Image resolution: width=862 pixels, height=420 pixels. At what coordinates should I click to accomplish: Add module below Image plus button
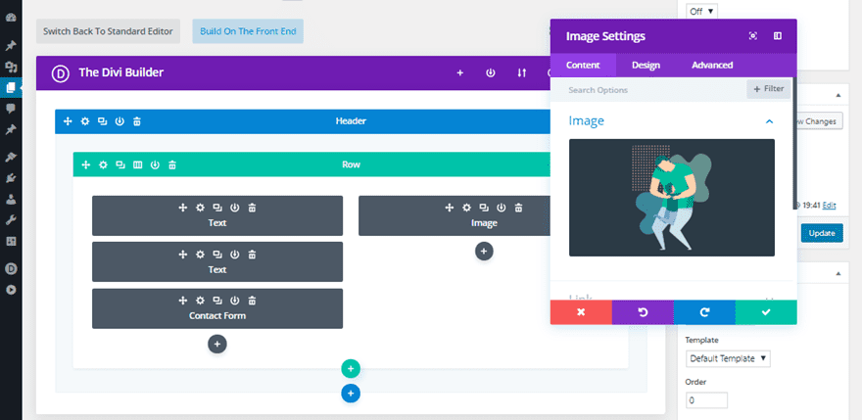coord(484,251)
